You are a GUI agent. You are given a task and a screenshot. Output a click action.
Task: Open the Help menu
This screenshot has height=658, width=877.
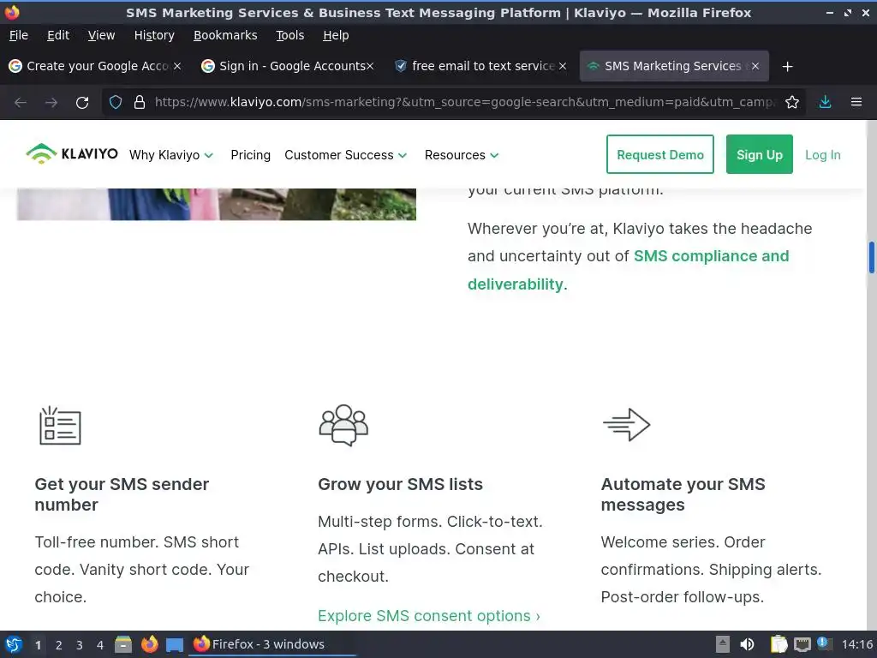[x=336, y=35]
